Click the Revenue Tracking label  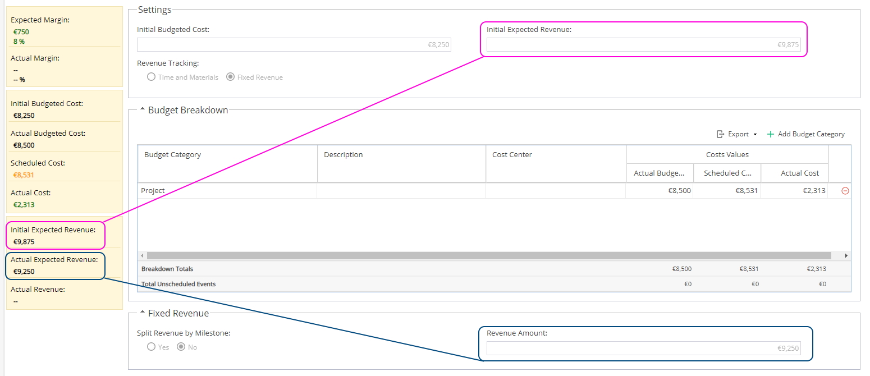[168, 63]
